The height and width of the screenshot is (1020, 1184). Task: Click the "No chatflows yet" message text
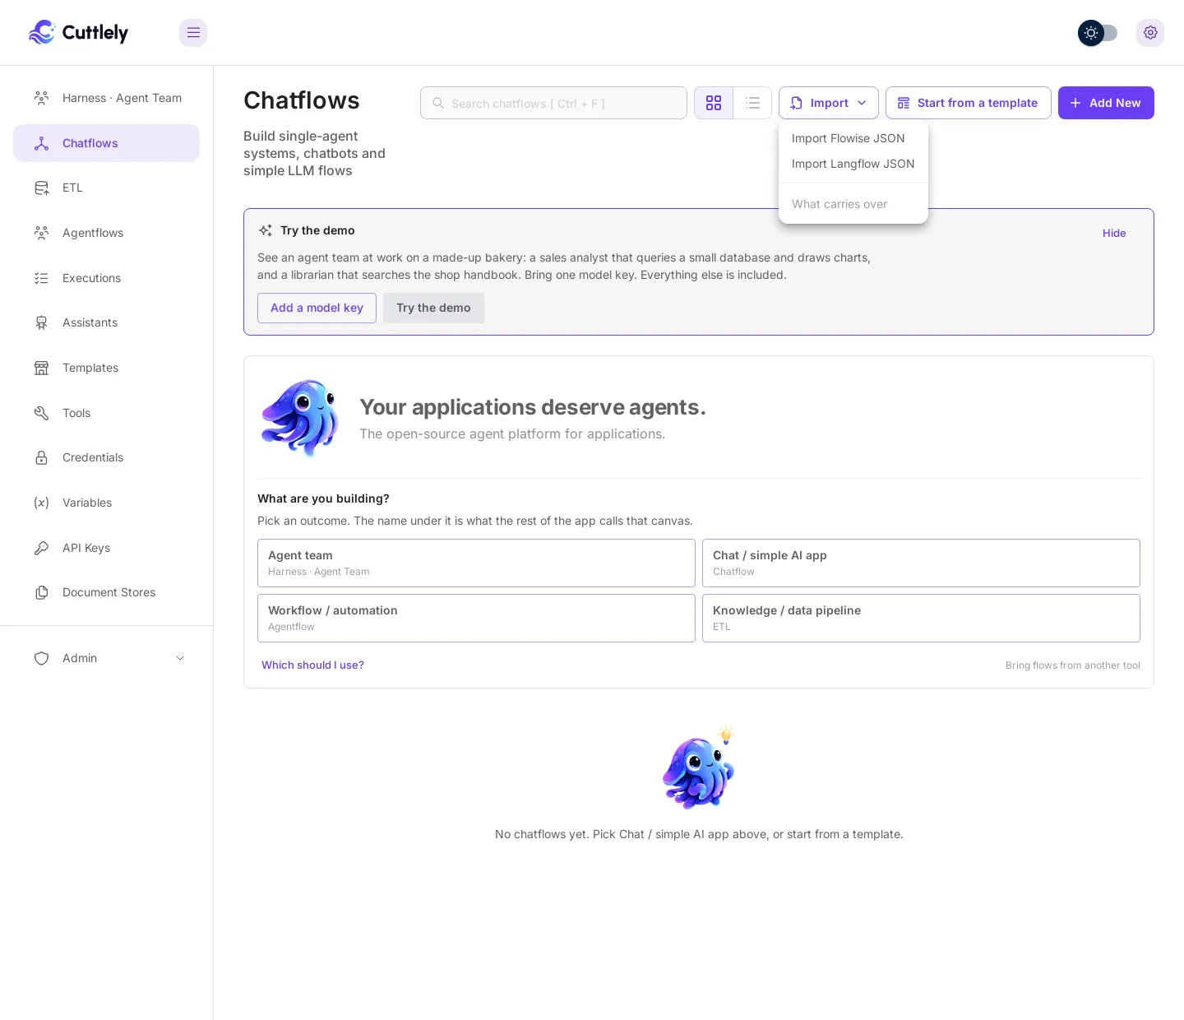[699, 834]
